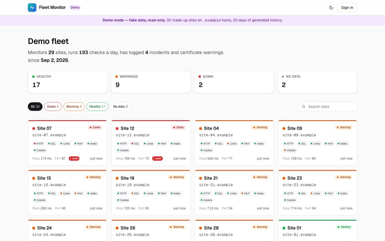Click the Index check chip on Site 19
The width and height of the screenshot is (385, 241).
(175, 193)
